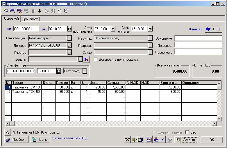Click the bar chart icon at bottom
227x148 pixels.
(x=141, y=140)
